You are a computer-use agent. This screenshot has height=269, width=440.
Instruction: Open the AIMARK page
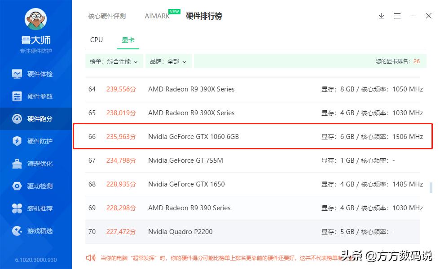point(157,16)
